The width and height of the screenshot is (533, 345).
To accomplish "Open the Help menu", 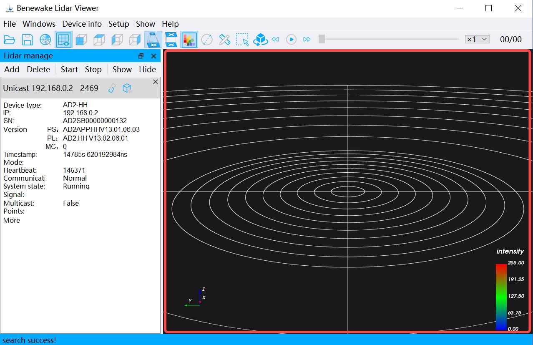I will (170, 24).
